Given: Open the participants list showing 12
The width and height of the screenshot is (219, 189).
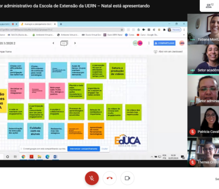Looking at the screenshot, I should tap(210, 6).
